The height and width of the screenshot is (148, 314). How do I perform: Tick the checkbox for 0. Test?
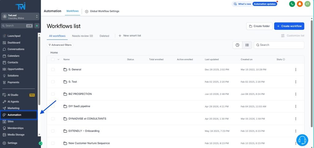[53, 82]
